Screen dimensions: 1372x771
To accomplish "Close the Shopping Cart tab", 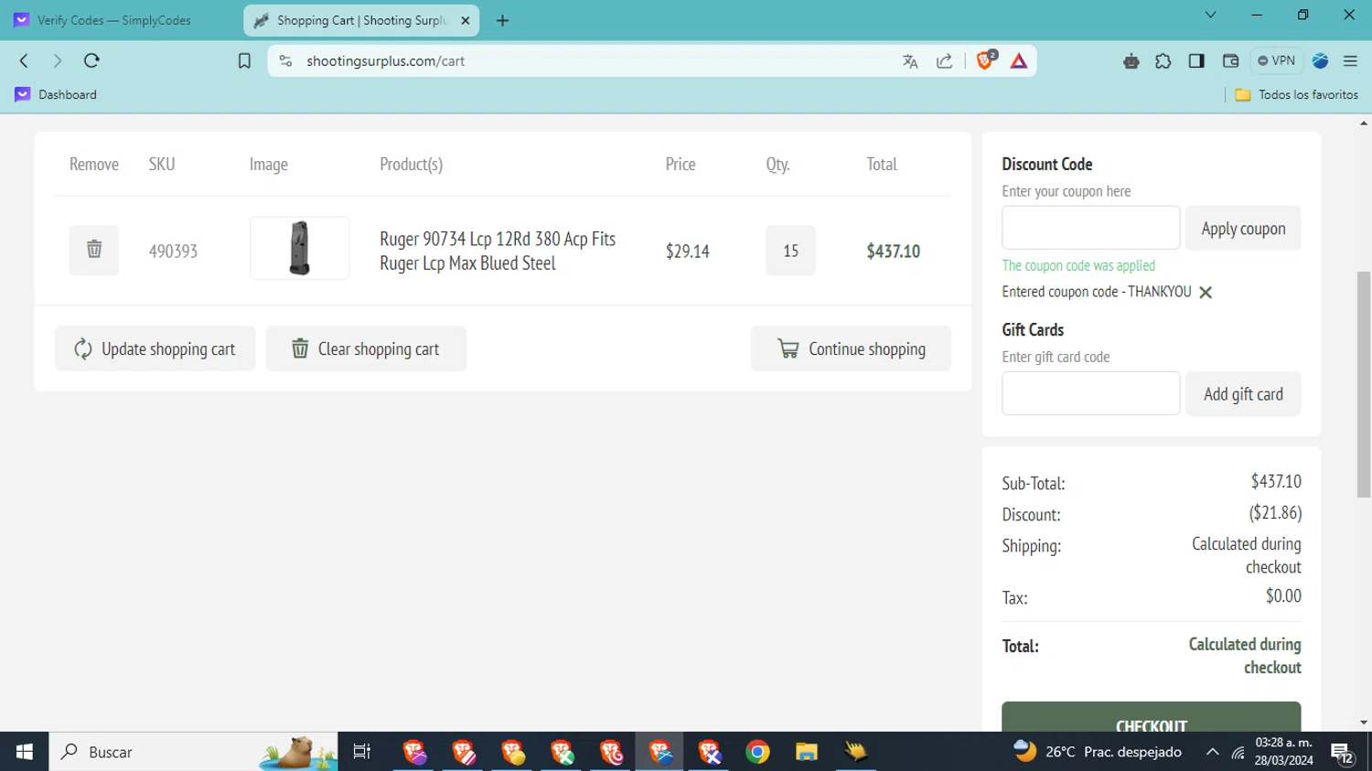I will click(465, 20).
